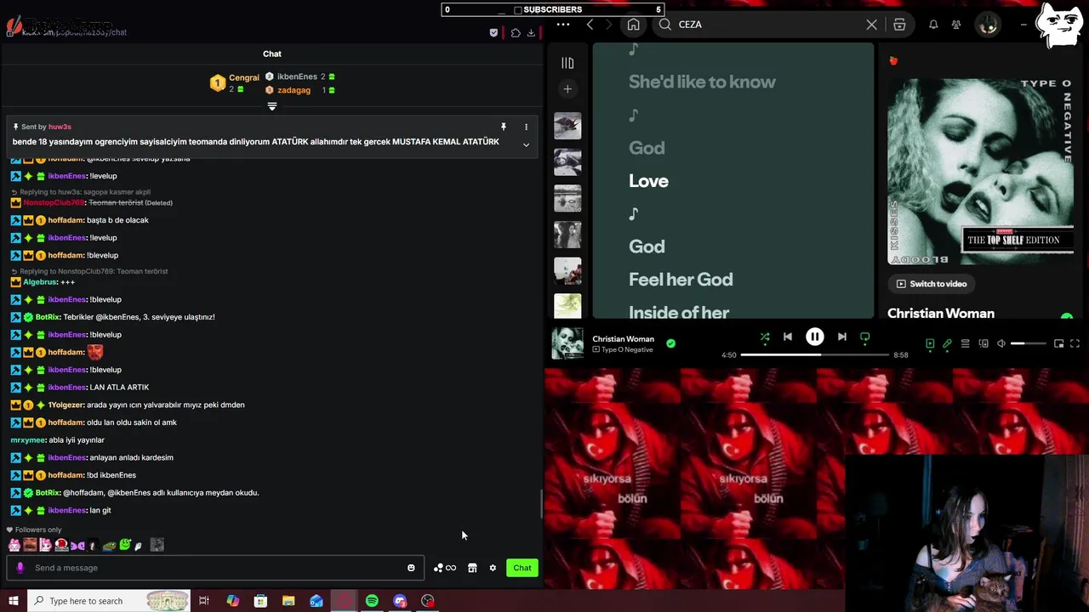
Task: Open Spotify notifications bell
Action: [x=933, y=25]
